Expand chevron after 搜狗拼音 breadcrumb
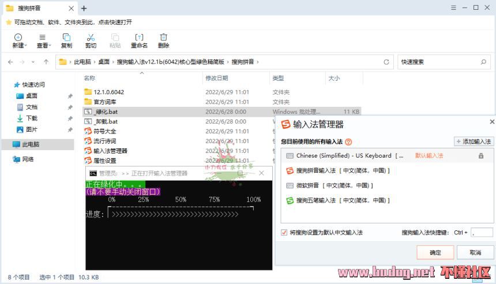This screenshot has width=496, height=284. coord(257,62)
